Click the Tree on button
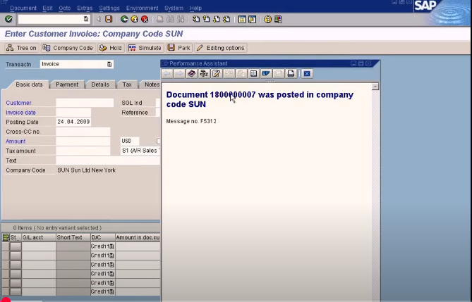The width and height of the screenshot is (472, 302). pos(21,48)
